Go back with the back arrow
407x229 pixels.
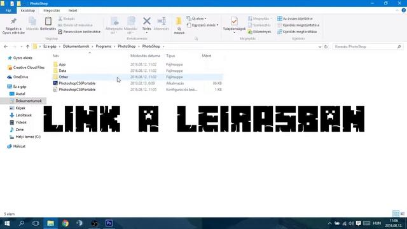coord(6,46)
